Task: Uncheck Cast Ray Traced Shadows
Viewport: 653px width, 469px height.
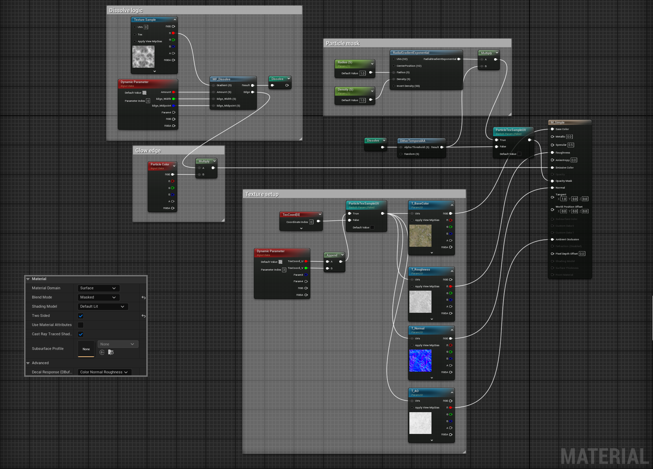Action: pyautogui.click(x=81, y=334)
